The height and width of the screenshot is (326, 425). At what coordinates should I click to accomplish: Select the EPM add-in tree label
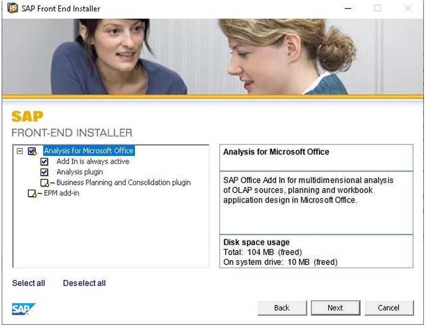tap(61, 193)
